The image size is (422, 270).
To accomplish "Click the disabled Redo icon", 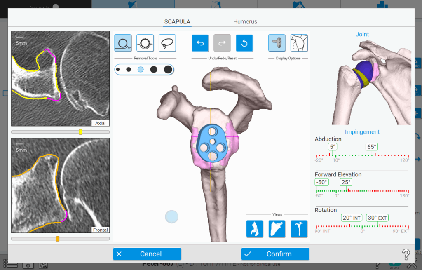I will point(222,43).
